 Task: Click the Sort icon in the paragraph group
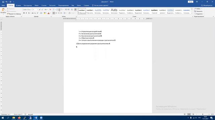[x=72, y=10]
